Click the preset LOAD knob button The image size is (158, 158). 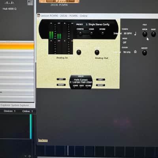[x=91, y=33]
